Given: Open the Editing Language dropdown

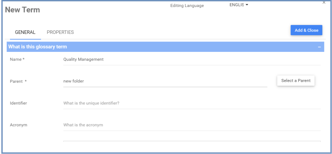Looking at the screenshot, I should click(239, 5).
